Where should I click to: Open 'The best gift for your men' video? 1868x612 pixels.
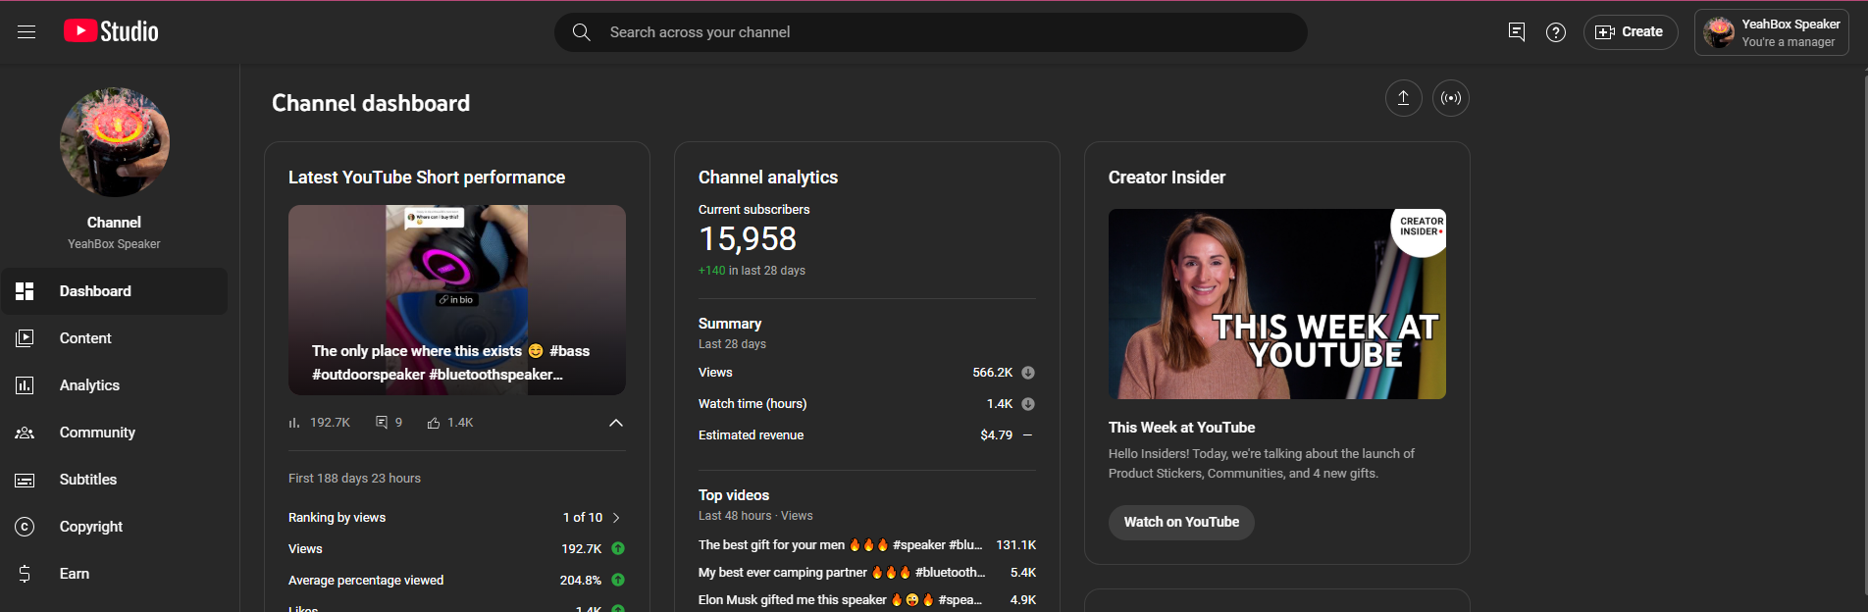pyautogui.click(x=840, y=544)
